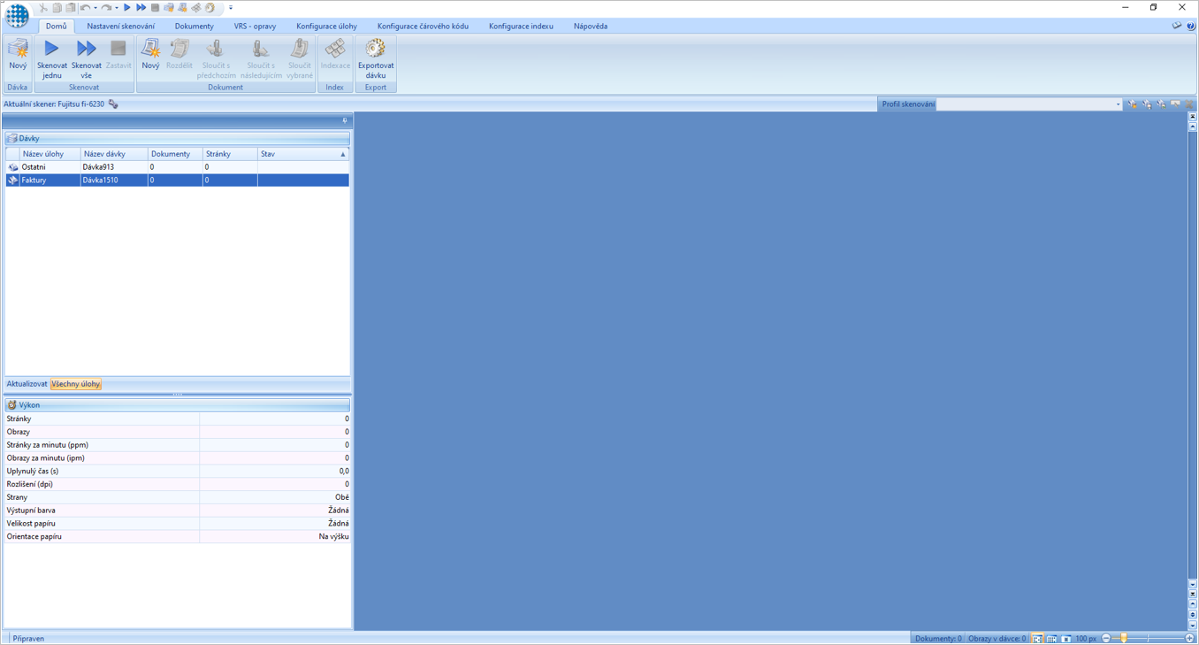Click small new document icon in quick toolbar

182,8
